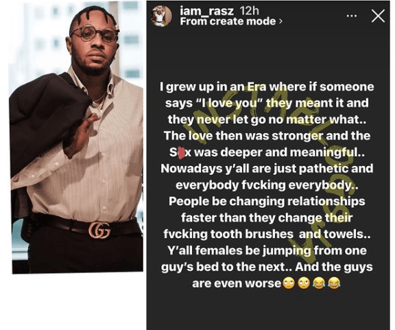Click the line "I grew up in an Era"
This screenshot has height=330, width=395.
(x=213, y=86)
